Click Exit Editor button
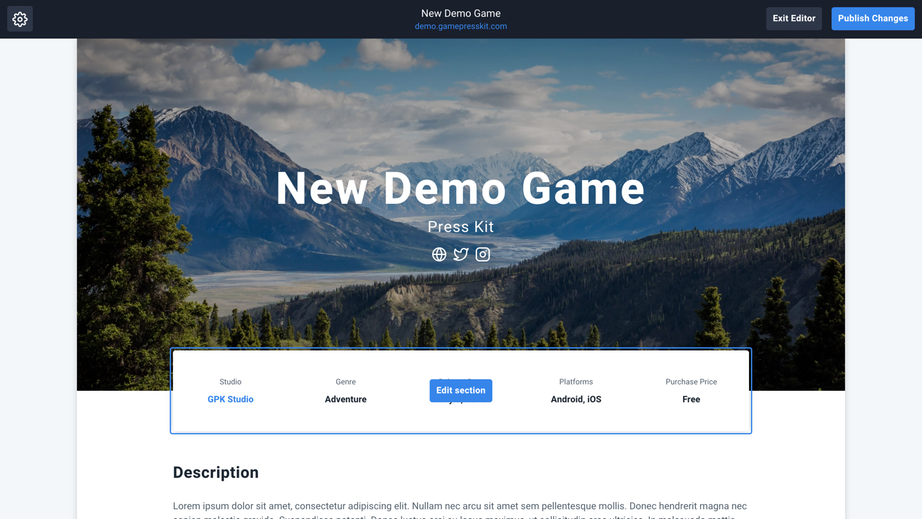This screenshot has height=519, width=922. click(794, 19)
